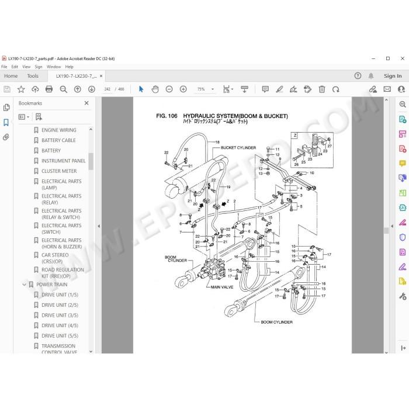409x409 pixels.
Task: Open the View menu
Action: (x=26, y=67)
